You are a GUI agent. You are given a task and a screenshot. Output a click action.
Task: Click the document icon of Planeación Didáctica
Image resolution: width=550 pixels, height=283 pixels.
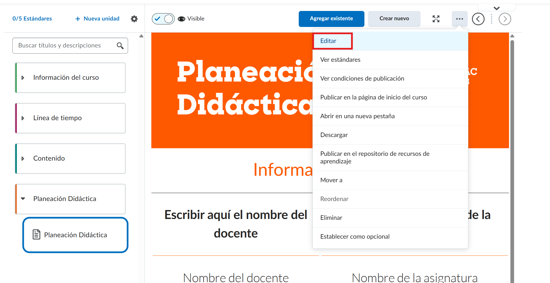[36, 234]
